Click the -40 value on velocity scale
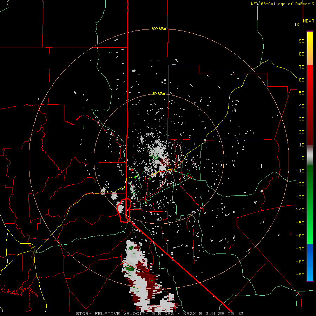Viewport: 316px width, 316px height. click(300, 210)
